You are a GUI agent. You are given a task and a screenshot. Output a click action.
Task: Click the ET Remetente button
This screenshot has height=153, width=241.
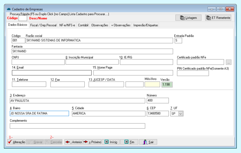pyautogui.click(x=218, y=18)
